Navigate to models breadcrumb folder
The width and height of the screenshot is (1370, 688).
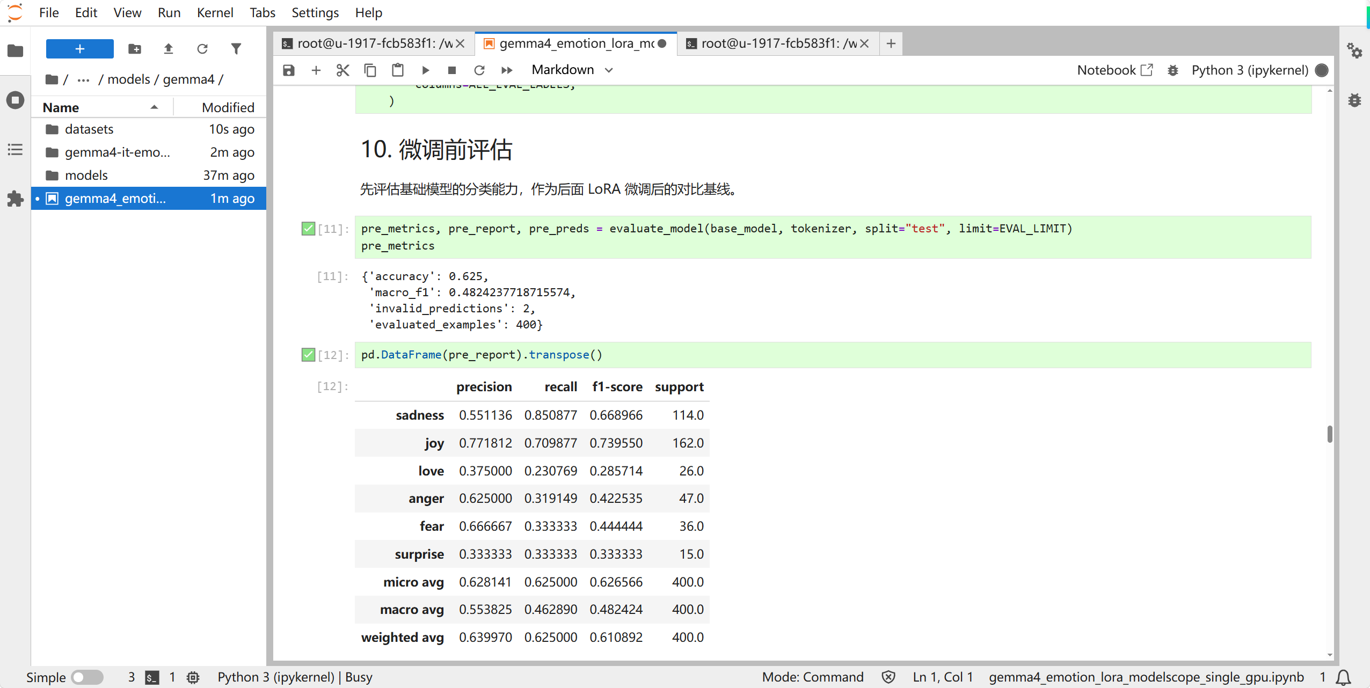click(129, 79)
